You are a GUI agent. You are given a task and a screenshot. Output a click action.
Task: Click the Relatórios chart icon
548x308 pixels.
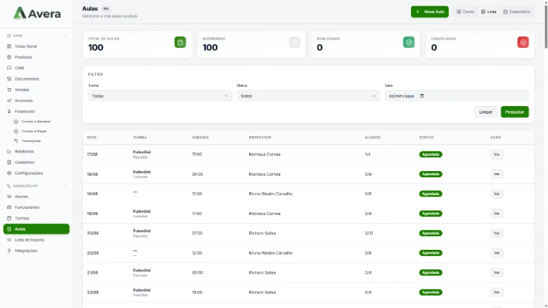pyautogui.click(x=9, y=151)
